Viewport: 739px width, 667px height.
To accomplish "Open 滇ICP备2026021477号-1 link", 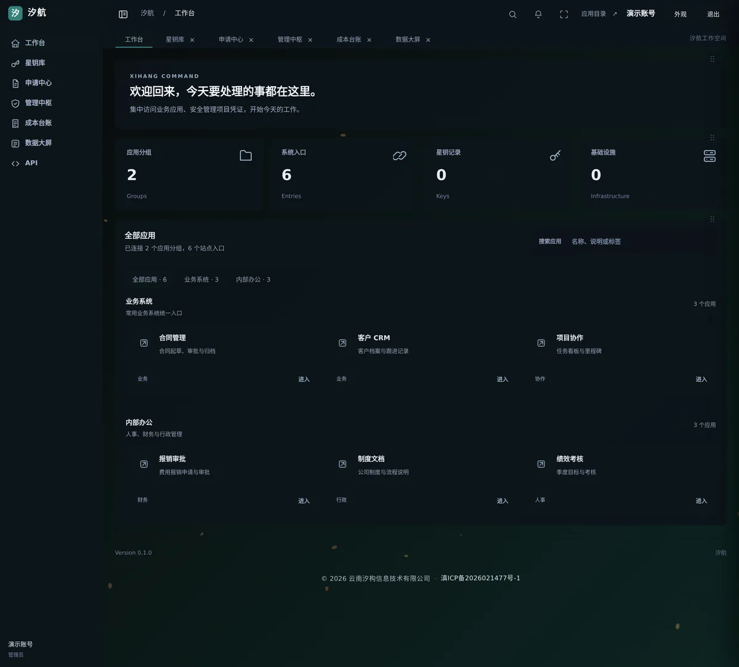I will click(x=480, y=578).
